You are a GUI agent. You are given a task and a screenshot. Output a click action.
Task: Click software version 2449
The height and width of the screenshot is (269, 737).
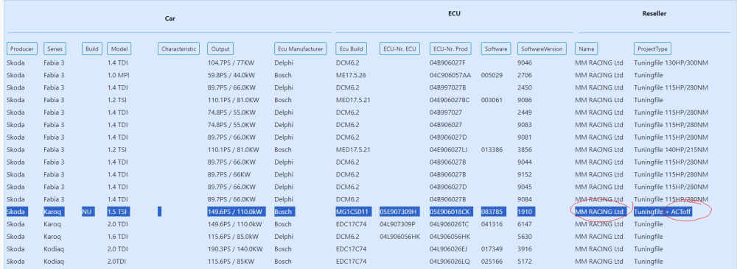[x=525, y=112]
